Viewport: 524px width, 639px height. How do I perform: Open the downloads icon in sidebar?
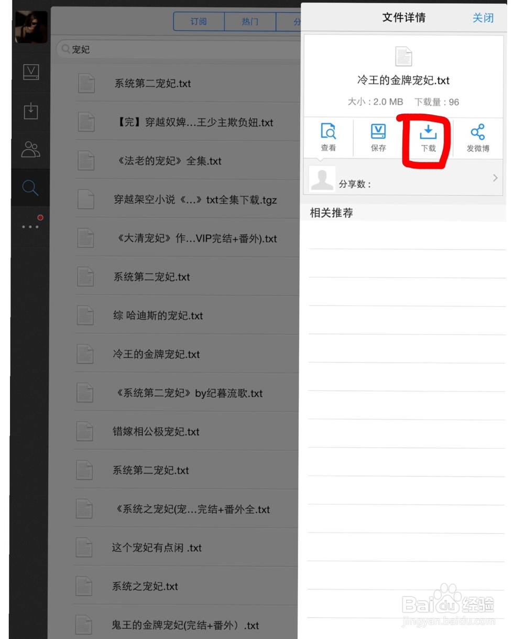31,111
